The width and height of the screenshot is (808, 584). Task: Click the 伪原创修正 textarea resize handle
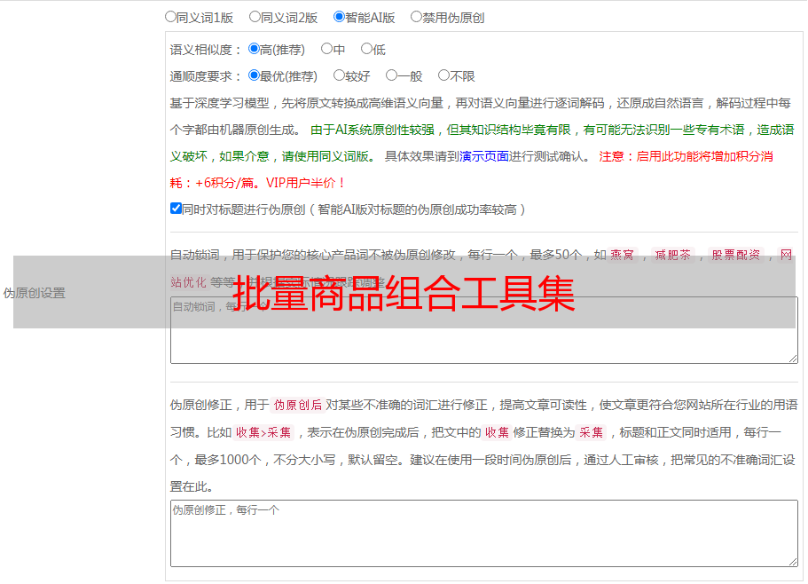tap(793, 562)
